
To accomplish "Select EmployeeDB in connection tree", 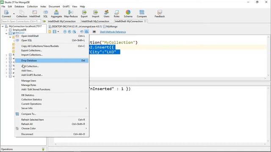I will (19, 30).
